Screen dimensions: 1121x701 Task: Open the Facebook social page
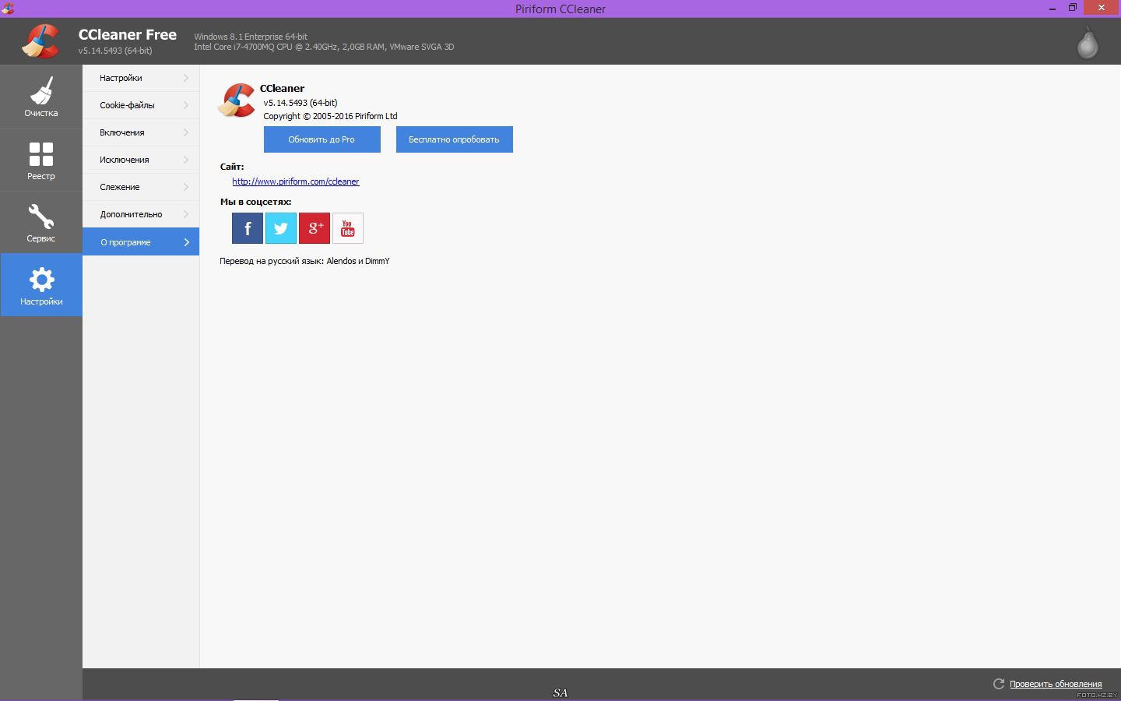(x=247, y=228)
